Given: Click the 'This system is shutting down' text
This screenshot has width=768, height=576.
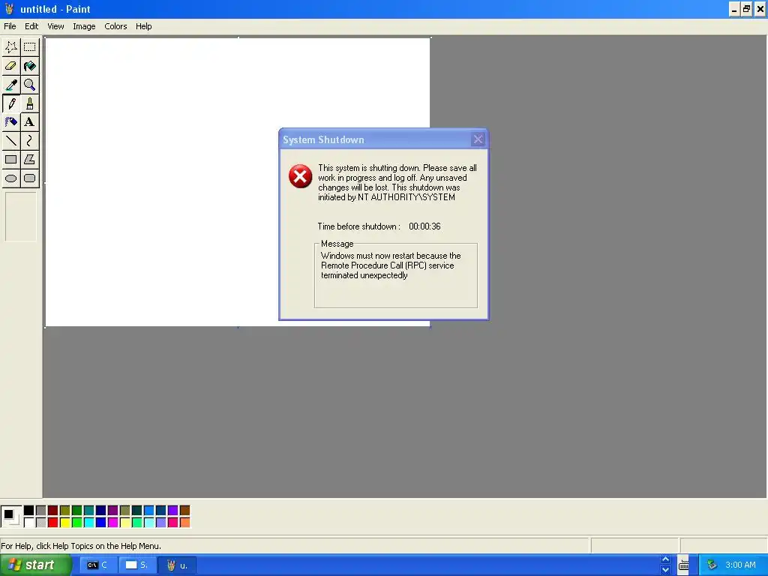Looking at the screenshot, I should (x=397, y=182).
